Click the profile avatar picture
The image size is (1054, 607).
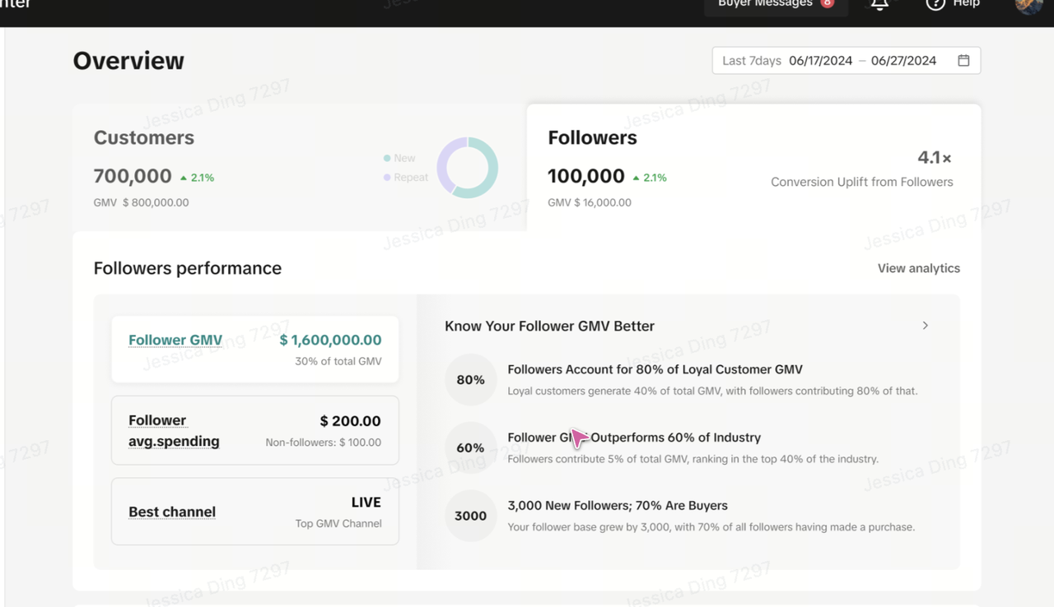(x=1028, y=5)
